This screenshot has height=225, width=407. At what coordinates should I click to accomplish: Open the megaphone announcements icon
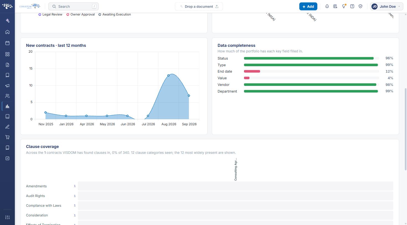click(x=7, y=86)
